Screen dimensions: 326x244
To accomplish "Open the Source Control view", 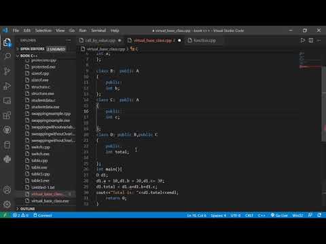I will 7,71.
